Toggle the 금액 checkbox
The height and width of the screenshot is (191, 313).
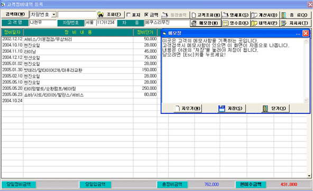click(x=146, y=15)
